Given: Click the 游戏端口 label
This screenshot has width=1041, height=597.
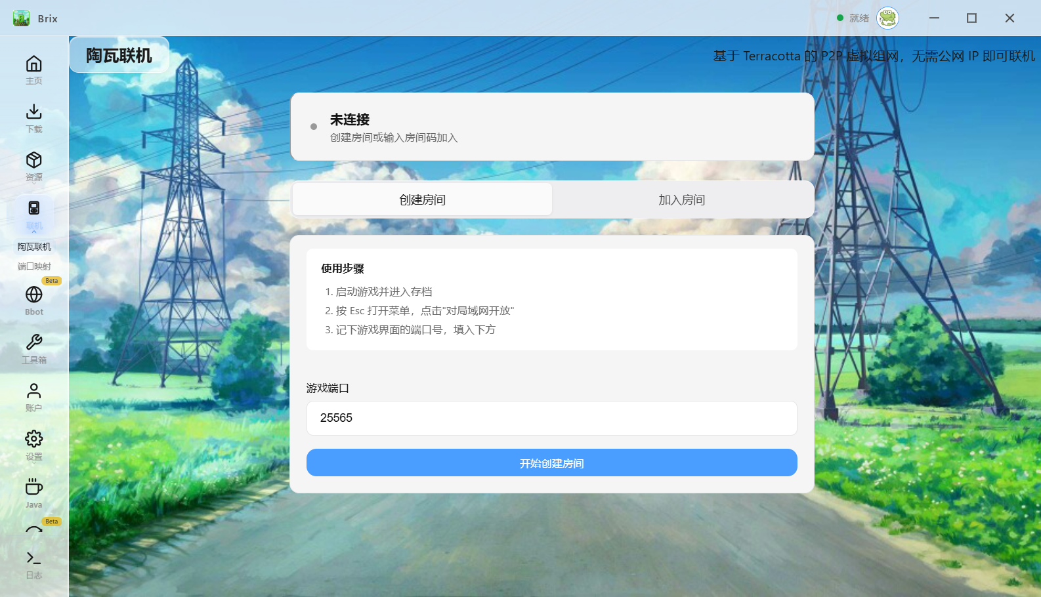Looking at the screenshot, I should point(328,388).
